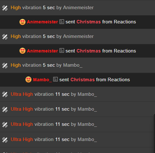155x153 pixels.
Task: Click vibration icon in first Animemeister High row
Action: click(5, 8)
